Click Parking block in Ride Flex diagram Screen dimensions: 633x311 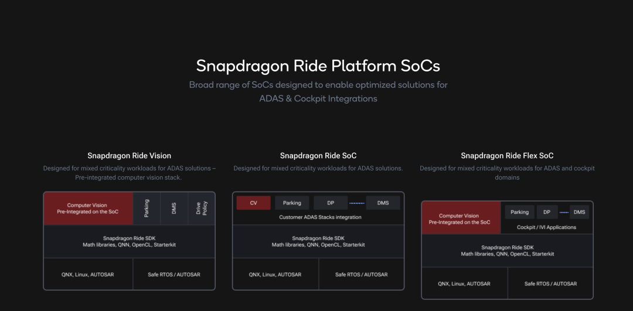[x=519, y=212]
